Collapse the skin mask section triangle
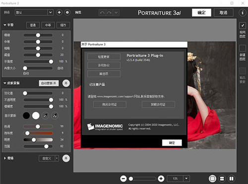The height and width of the screenshot is (184, 248). coord(5,83)
